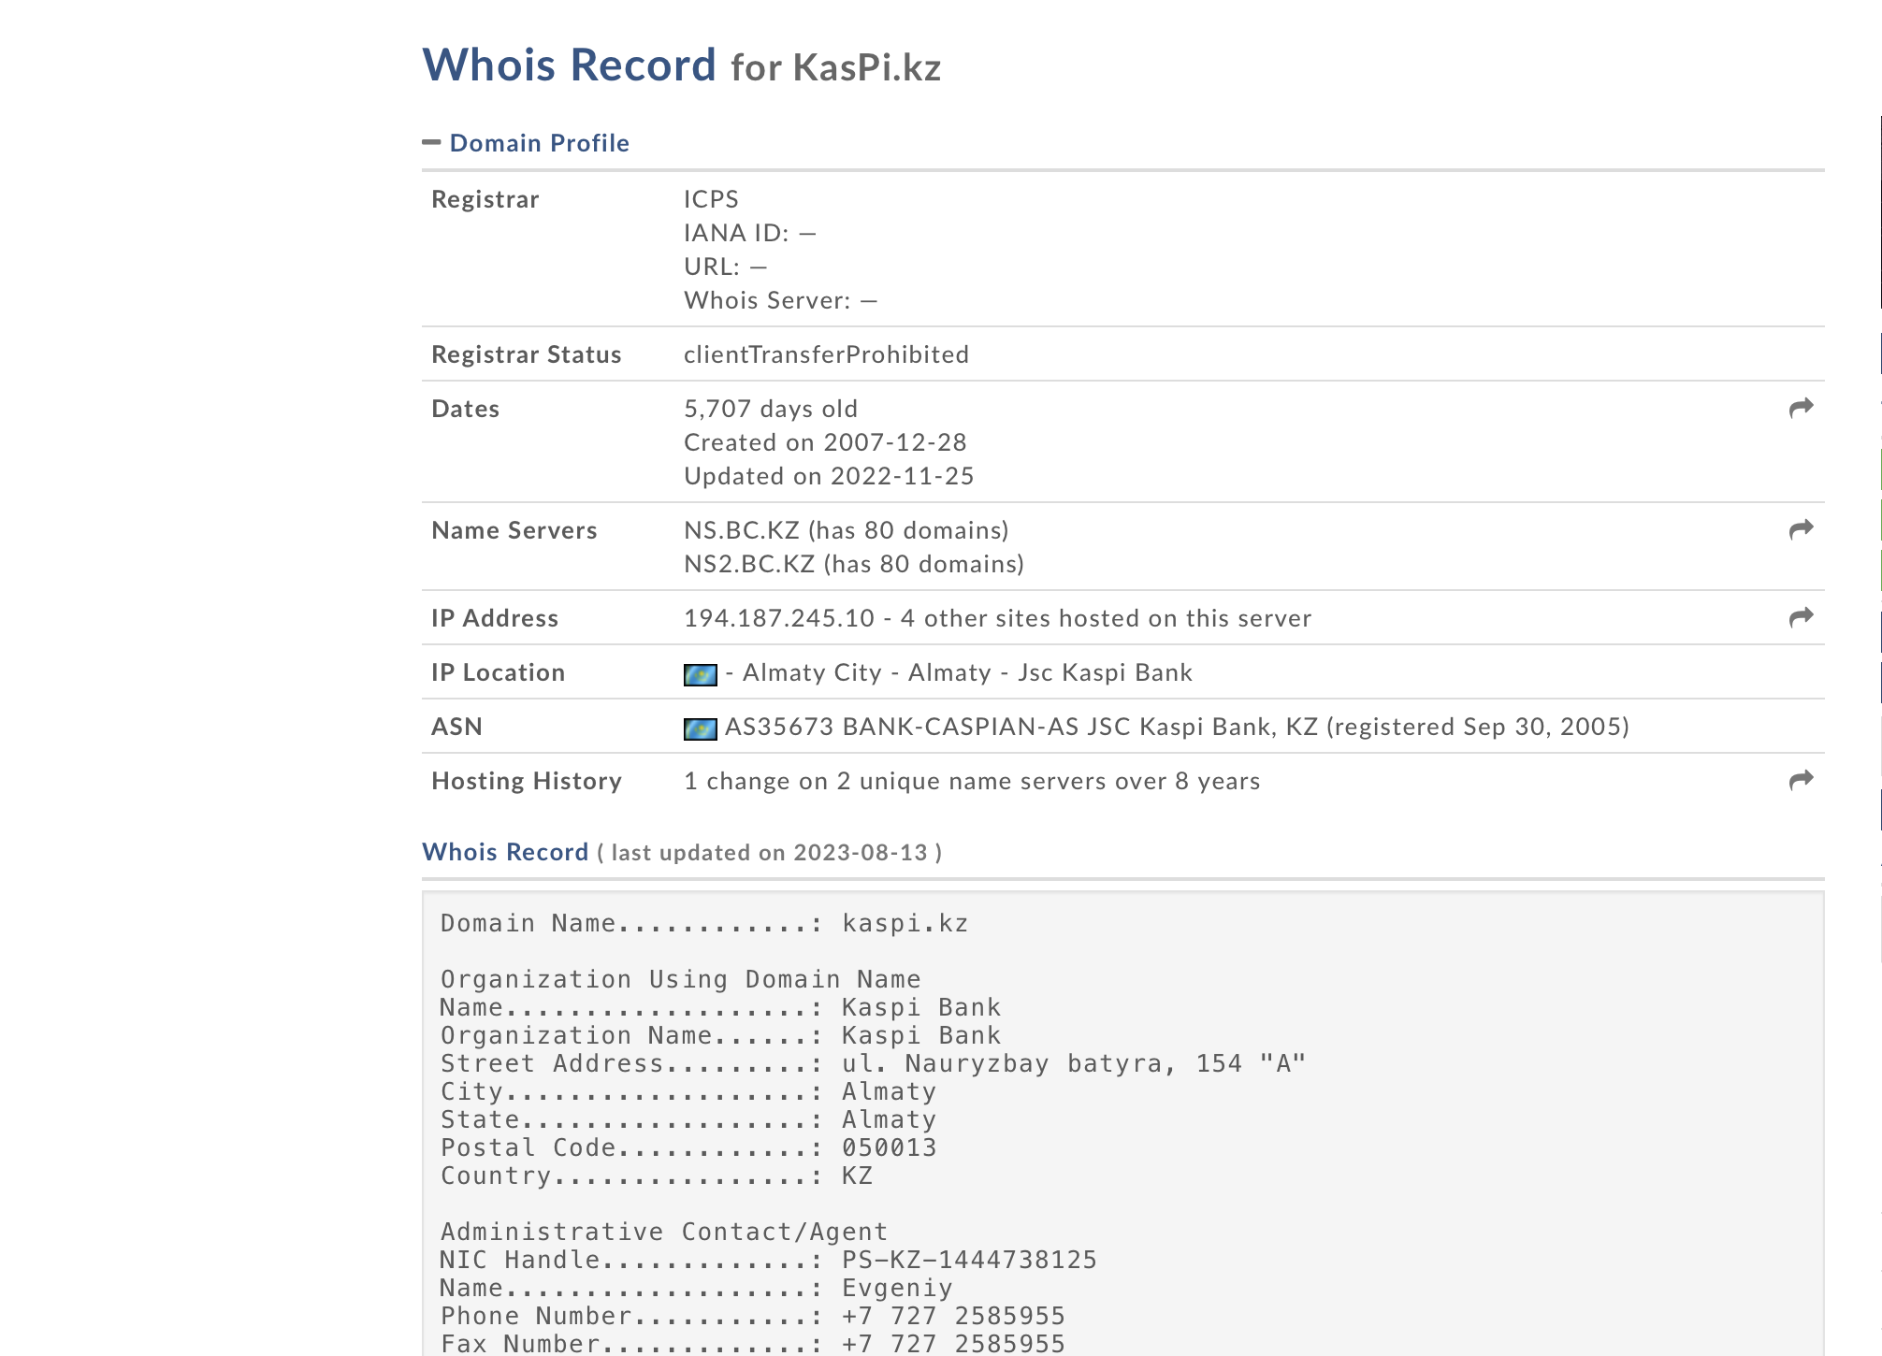Click 'for KasPi.kz' in the title
This screenshot has height=1356, width=1882.
tap(836, 67)
